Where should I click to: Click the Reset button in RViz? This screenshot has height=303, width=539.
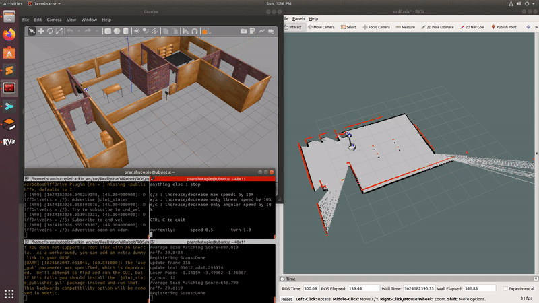pyautogui.click(x=286, y=299)
